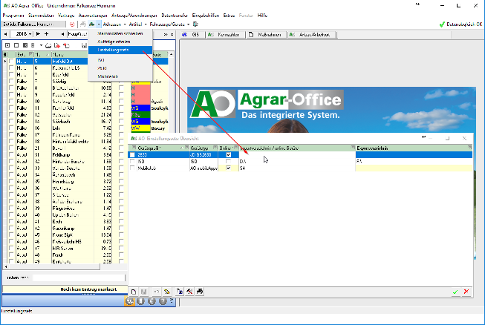Click select-all icon in field list toolbar
This screenshot has width=485, height=325.
pyautogui.click(x=7, y=45)
